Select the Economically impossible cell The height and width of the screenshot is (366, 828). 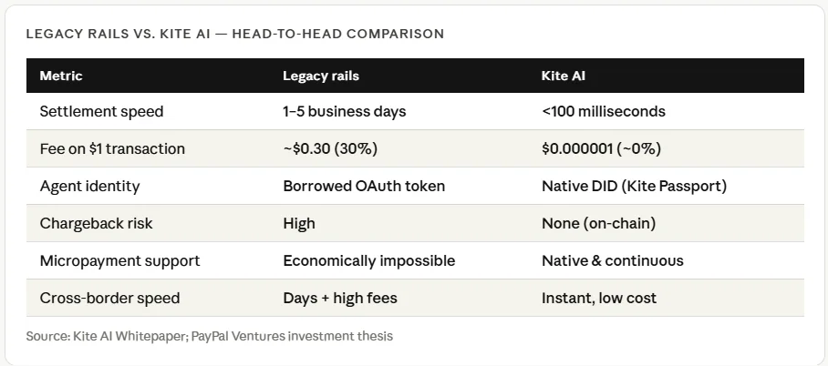368,260
